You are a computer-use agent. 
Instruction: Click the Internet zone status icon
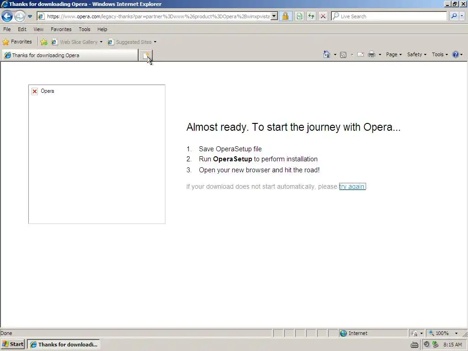(x=343, y=333)
